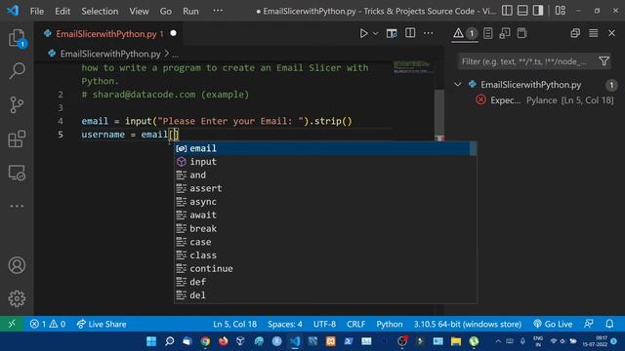Collapse all problems in panel
Screen dimensions: 625x351
575,33
